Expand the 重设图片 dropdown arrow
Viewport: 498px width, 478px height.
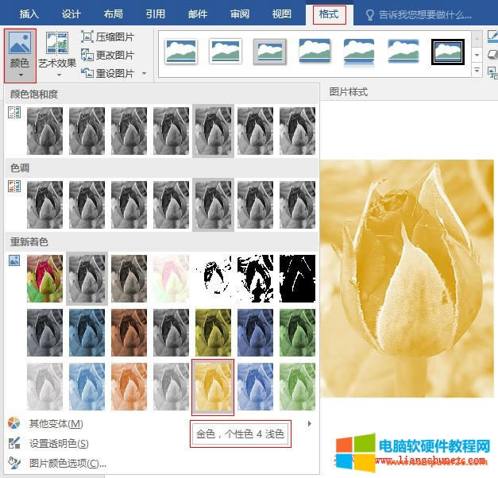(x=144, y=74)
